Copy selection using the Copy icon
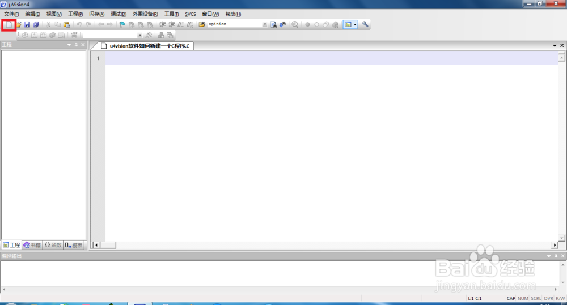Screen dimensions: 567x305 tap(57, 24)
